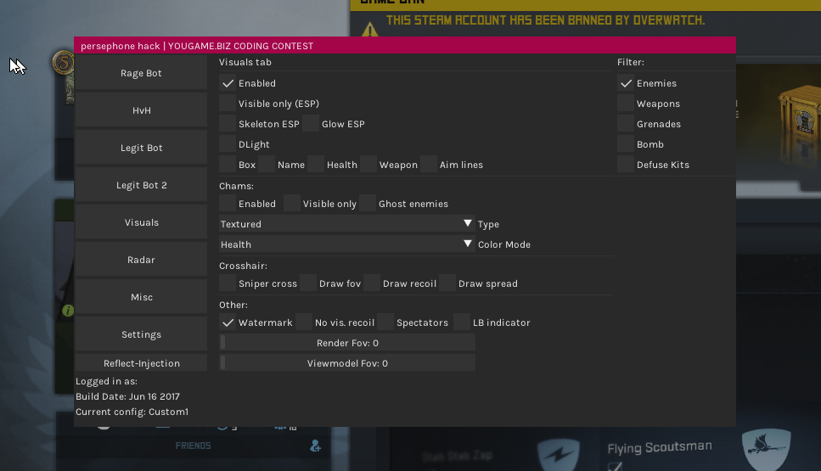The image size is (821, 471).
Task: Click the 'Logged in as:' text
Action: click(106, 382)
